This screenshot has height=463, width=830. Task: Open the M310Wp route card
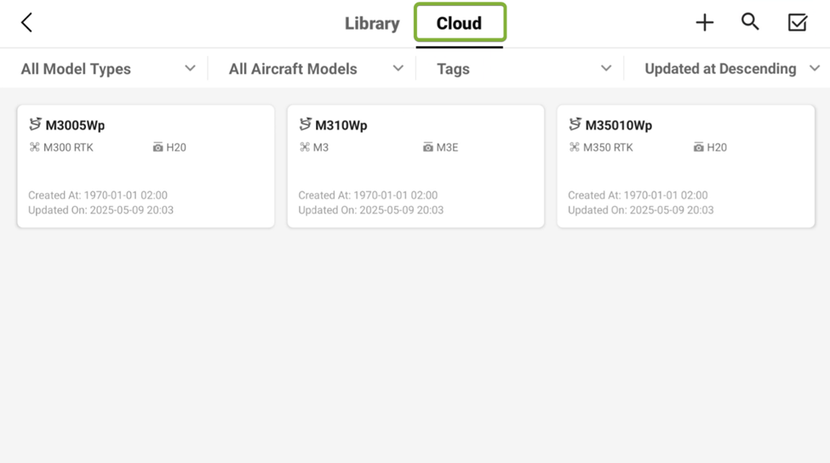pos(415,166)
